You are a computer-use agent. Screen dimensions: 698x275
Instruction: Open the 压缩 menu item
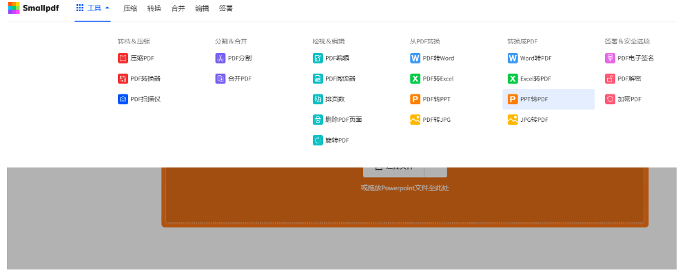(130, 8)
